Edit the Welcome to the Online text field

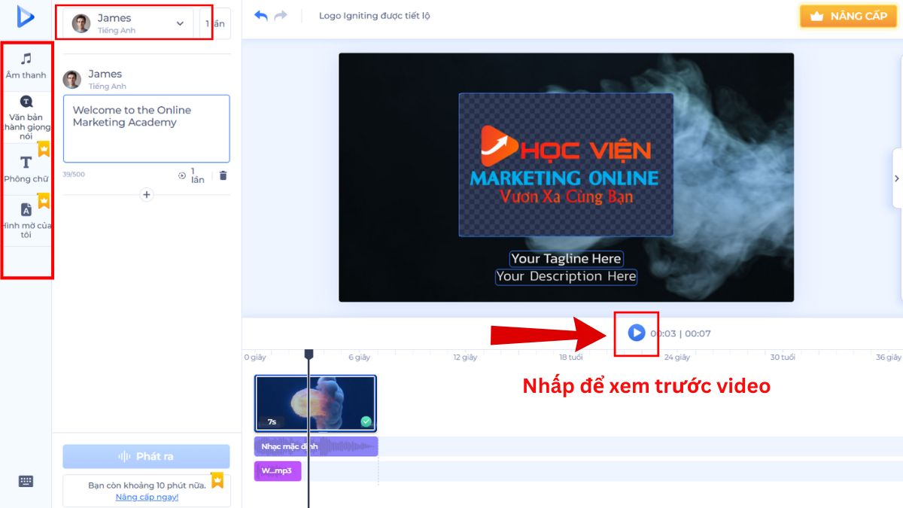coord(146,129)
